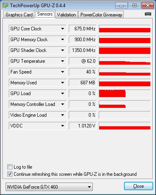Click the Memory Used graph bar
Image resolution: width=156 pixels, height=195 pixels.
click(x=125, y=83)
